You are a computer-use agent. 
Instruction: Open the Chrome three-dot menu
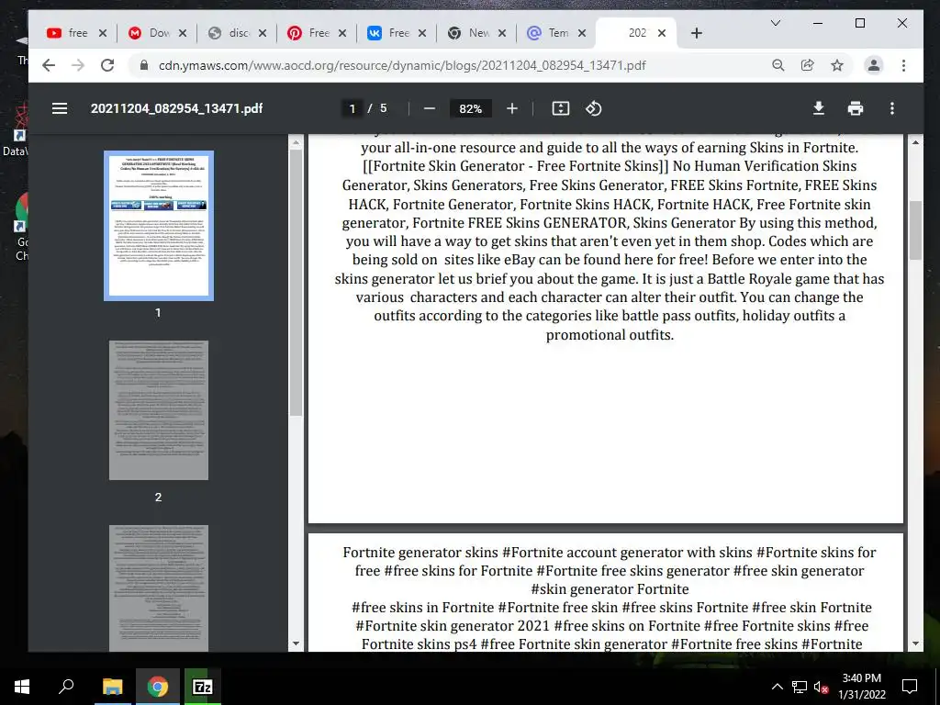(x=903, y=65)
